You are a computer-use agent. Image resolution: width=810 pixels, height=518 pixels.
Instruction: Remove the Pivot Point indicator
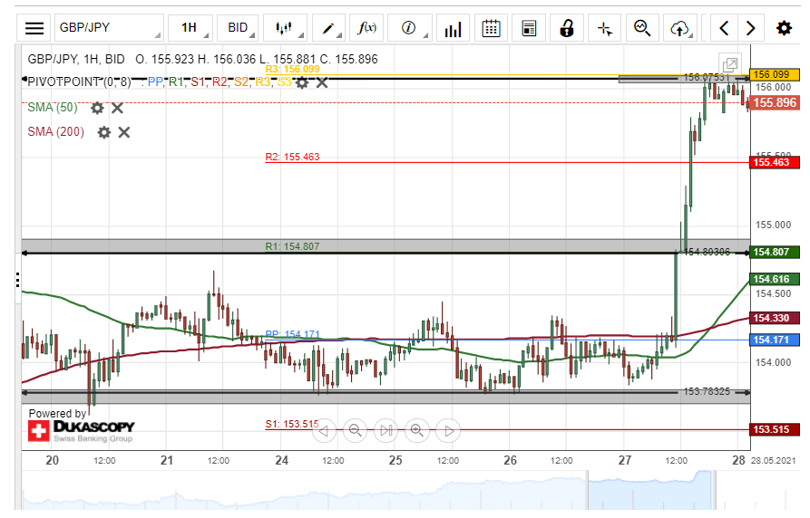tap(320, 82)
